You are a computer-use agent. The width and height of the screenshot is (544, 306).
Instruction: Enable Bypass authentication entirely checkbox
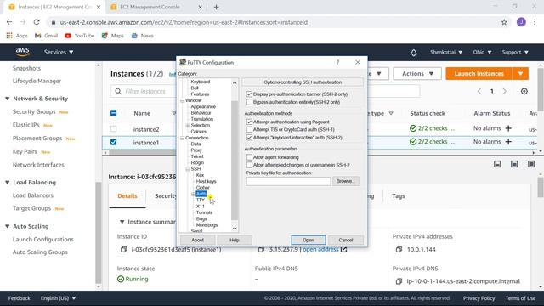tap(249, 102)
